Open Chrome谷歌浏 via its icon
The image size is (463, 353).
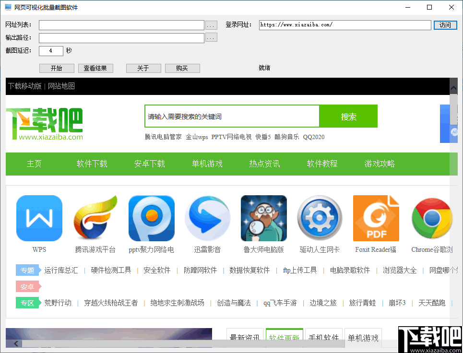click(431, 218)
